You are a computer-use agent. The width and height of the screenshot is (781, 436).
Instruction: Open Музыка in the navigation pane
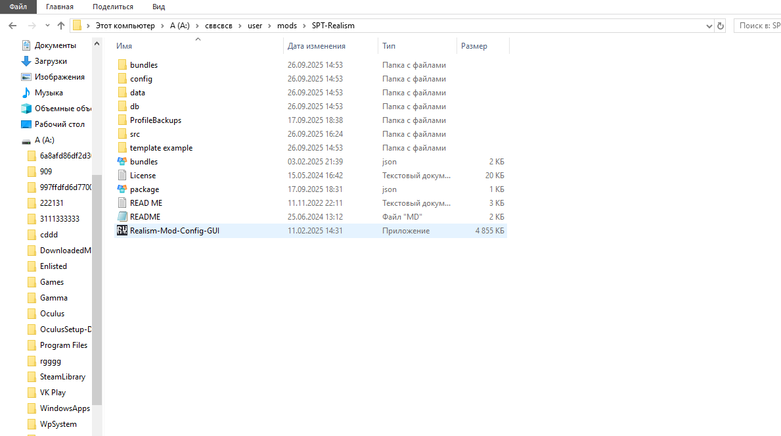click(x=49, y=93)
